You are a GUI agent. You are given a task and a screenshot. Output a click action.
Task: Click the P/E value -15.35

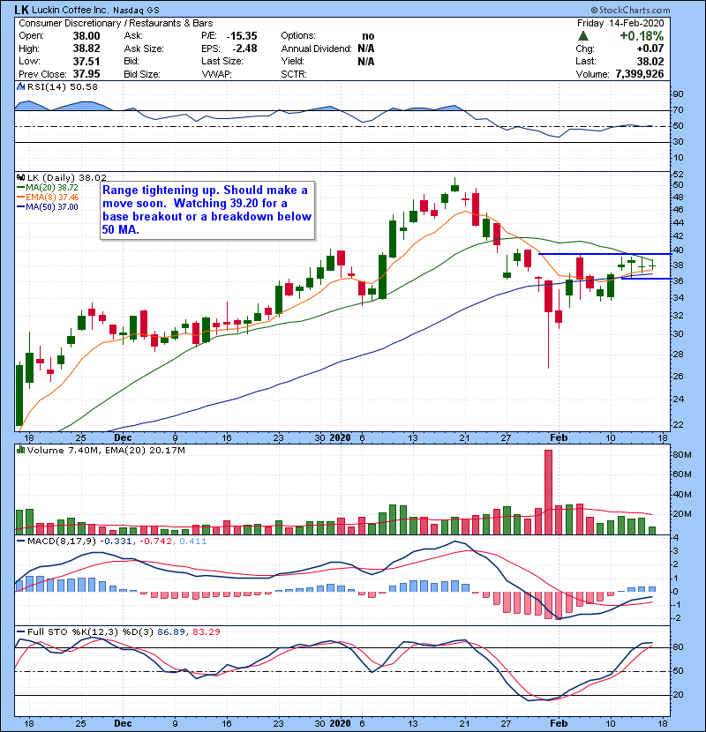(x=242, y=36)
